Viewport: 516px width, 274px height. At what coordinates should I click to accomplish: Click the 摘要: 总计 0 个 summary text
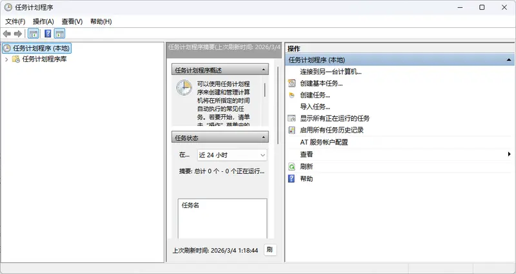point(222,171)
